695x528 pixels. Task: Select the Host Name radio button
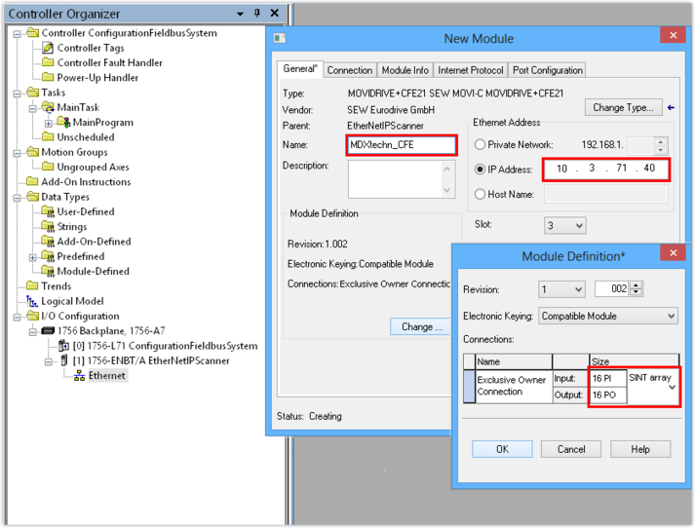(x=480, y=194)
